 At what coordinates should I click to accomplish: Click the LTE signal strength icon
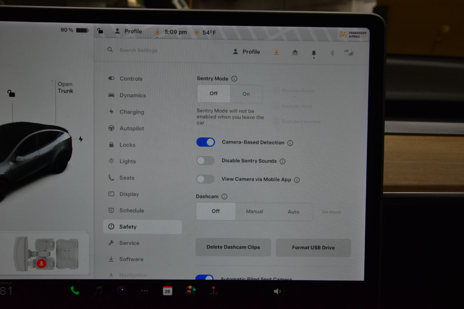click(x=349, y=53)
